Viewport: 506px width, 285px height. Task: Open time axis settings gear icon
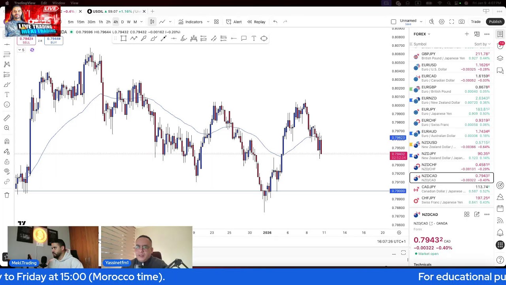click(x=399, y=233)
